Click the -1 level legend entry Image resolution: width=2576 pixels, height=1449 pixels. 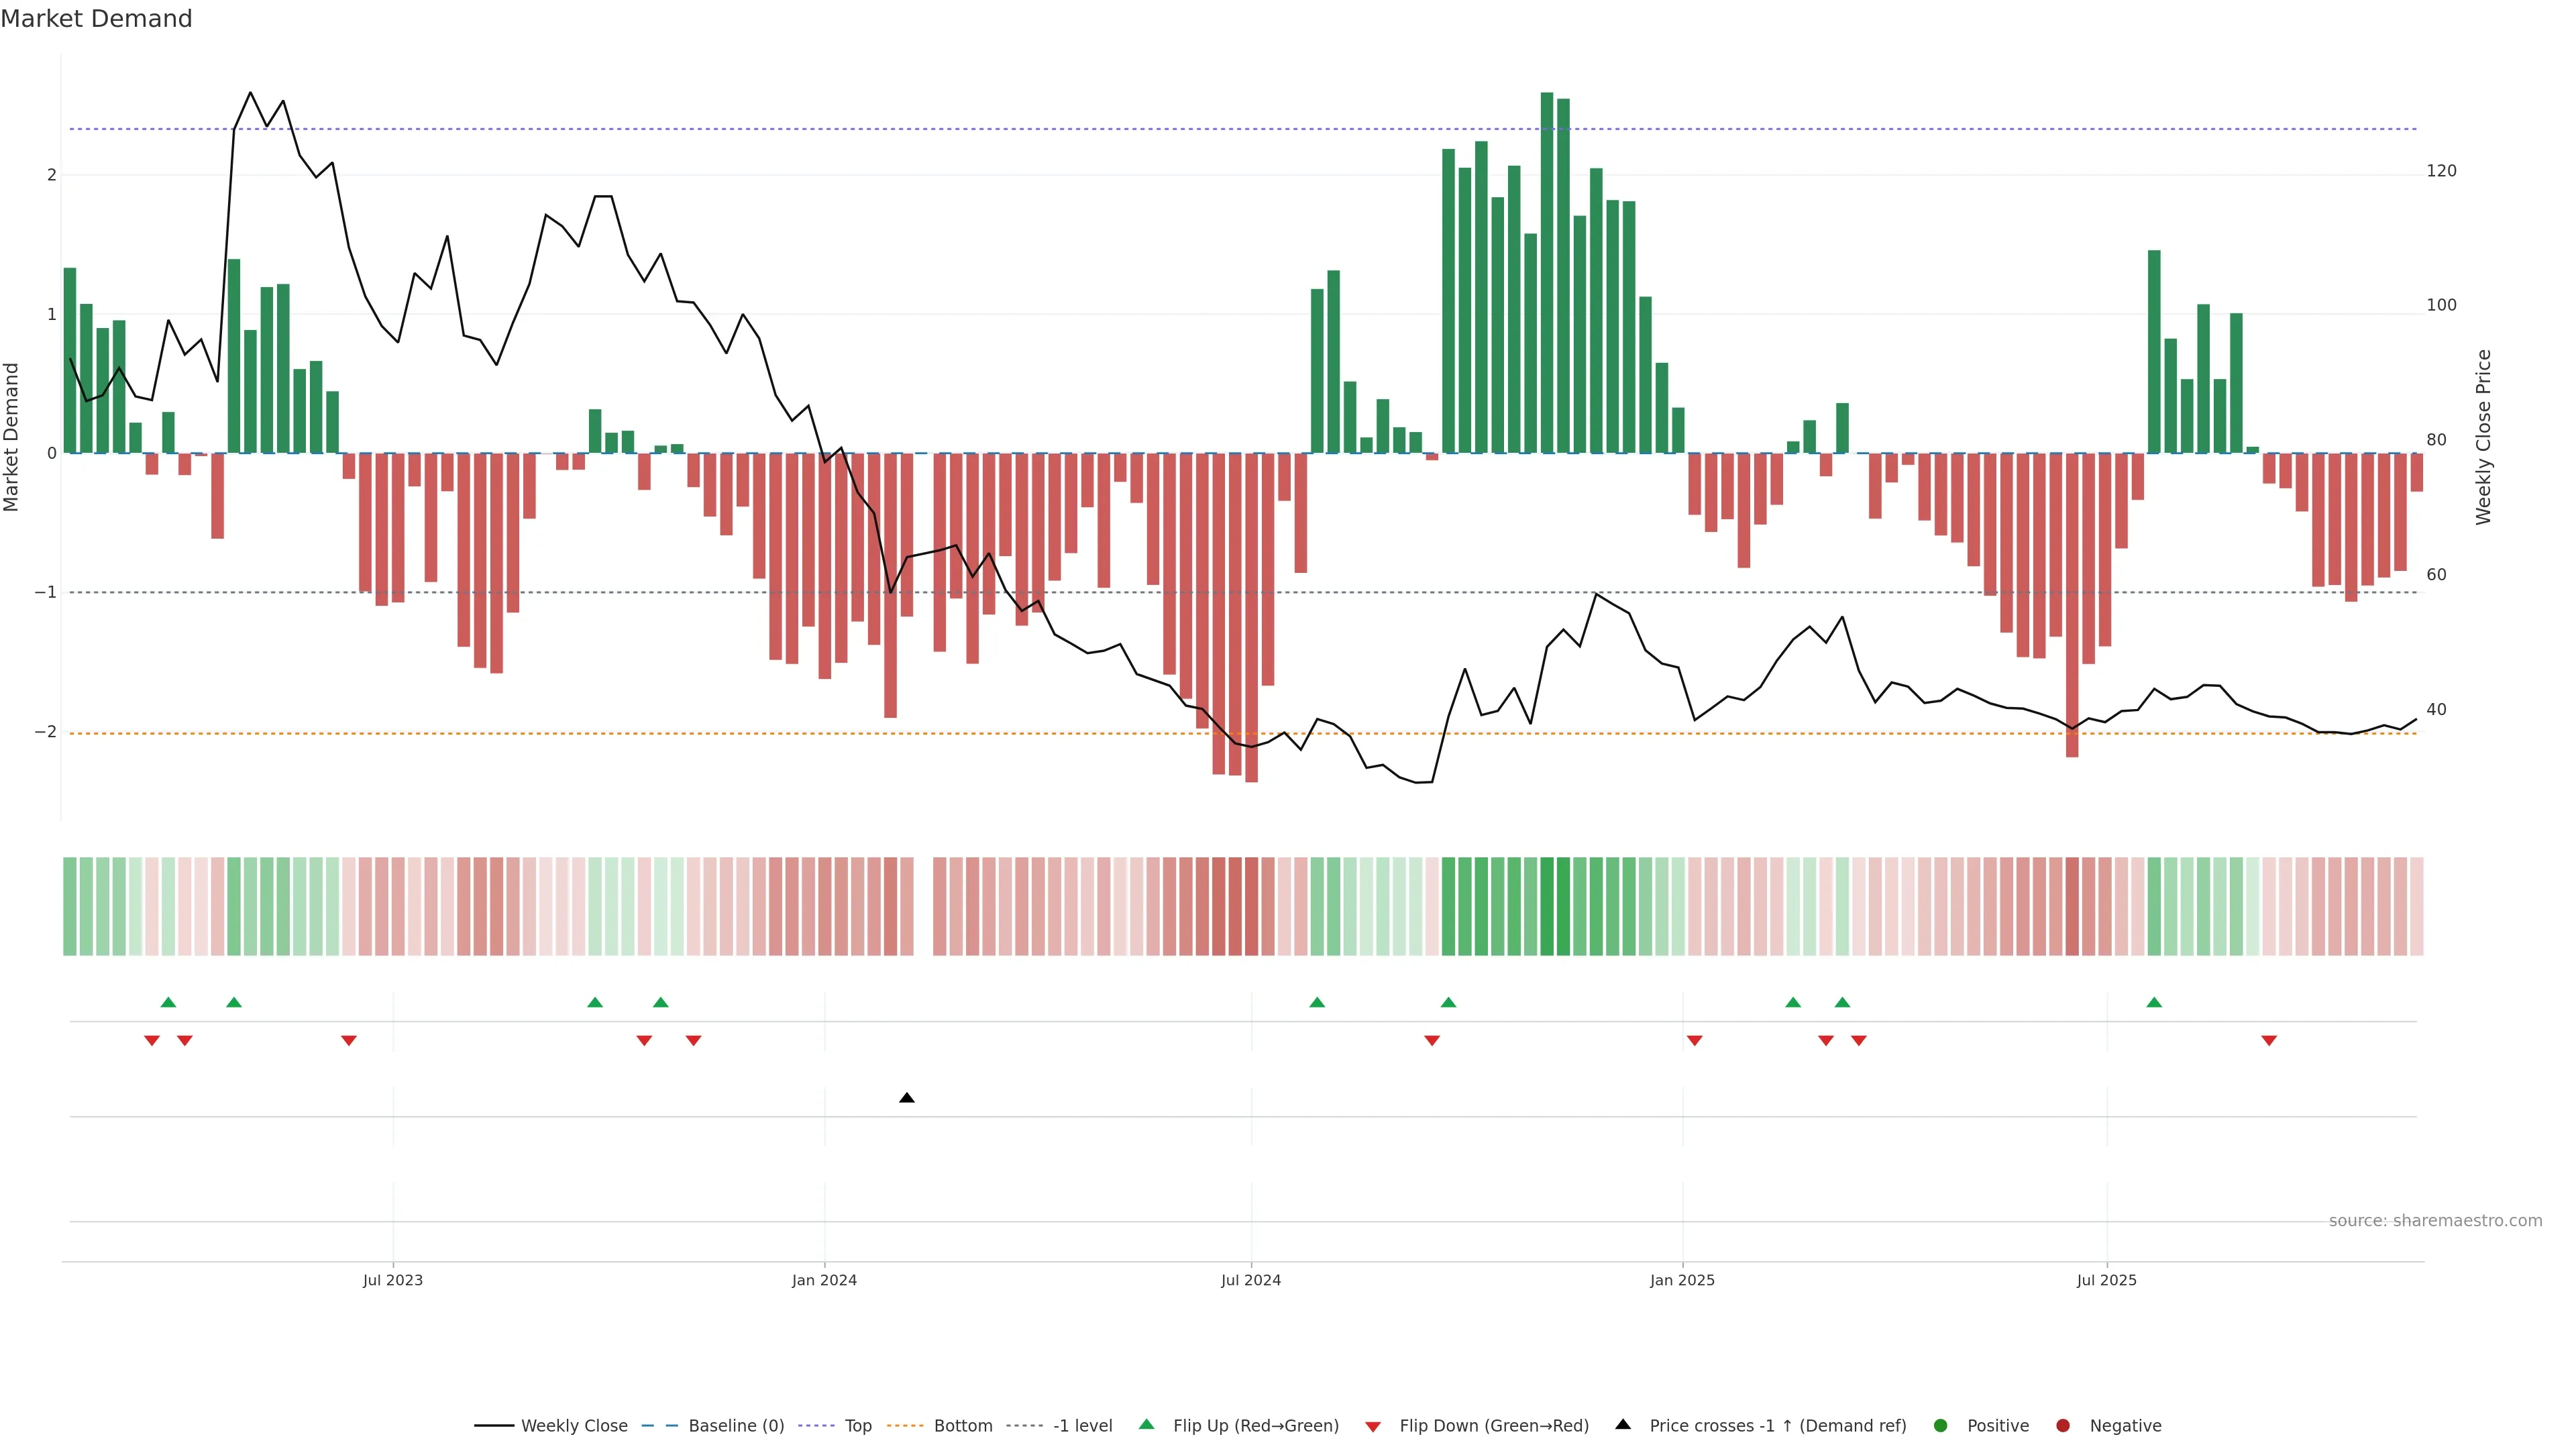pyautogui.click(x=1082, y=1425)
